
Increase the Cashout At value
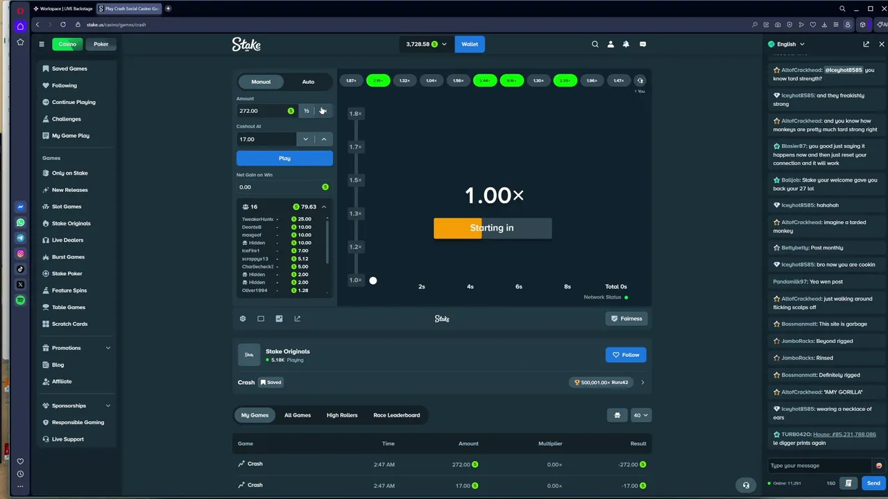323,139
